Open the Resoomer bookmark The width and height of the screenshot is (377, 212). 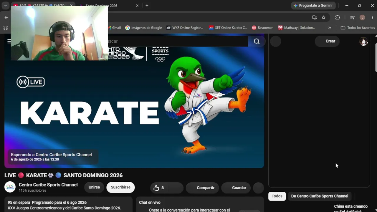[262, 28]
